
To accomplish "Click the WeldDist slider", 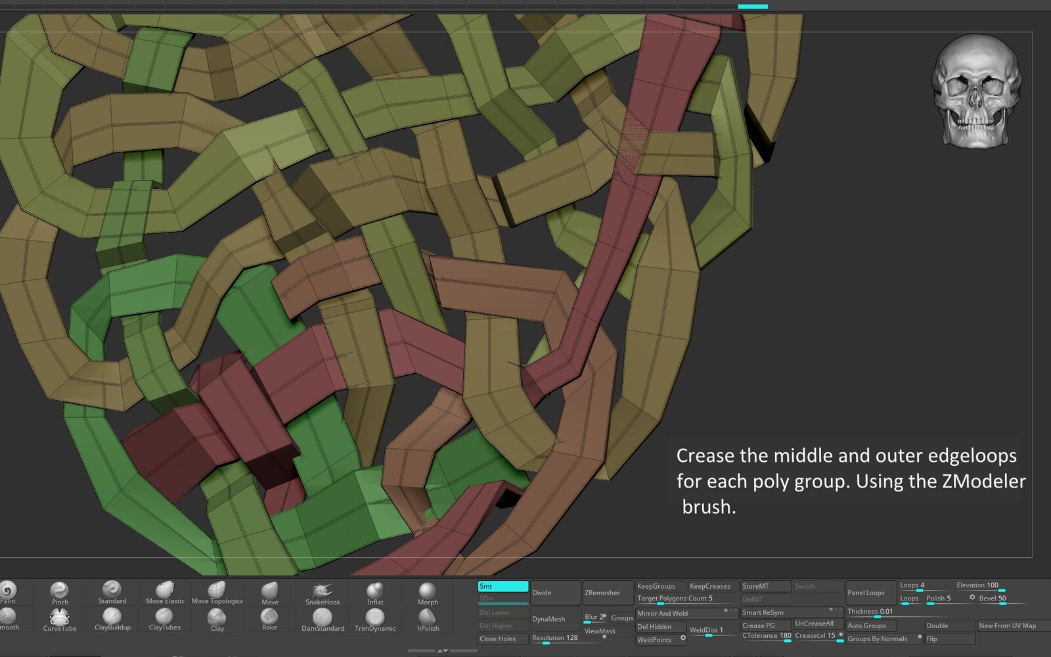I will point(713,631).
